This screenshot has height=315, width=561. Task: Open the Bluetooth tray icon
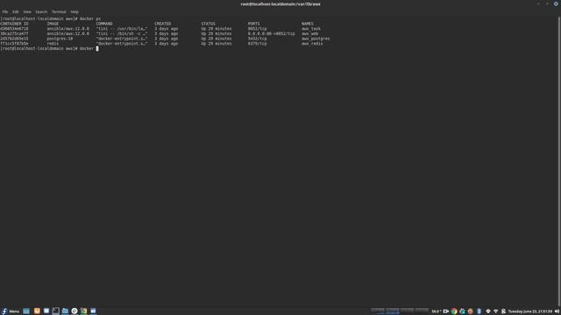coord(479,311)
